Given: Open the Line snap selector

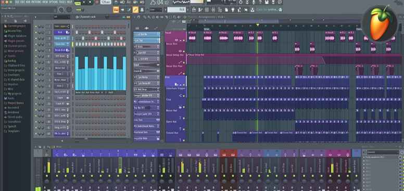Looking at the screenshot, I should [x=156, y=10].
